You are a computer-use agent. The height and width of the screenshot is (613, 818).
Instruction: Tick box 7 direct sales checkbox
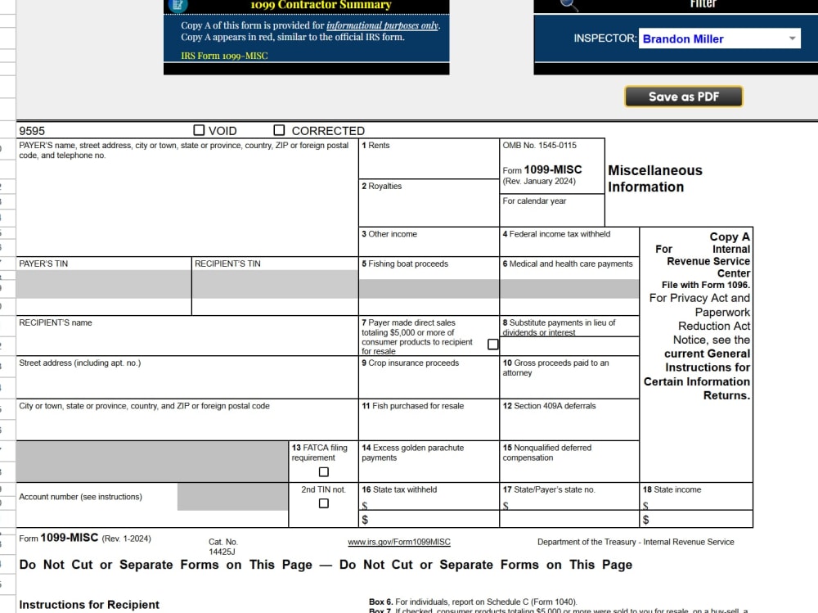[492, 344]
